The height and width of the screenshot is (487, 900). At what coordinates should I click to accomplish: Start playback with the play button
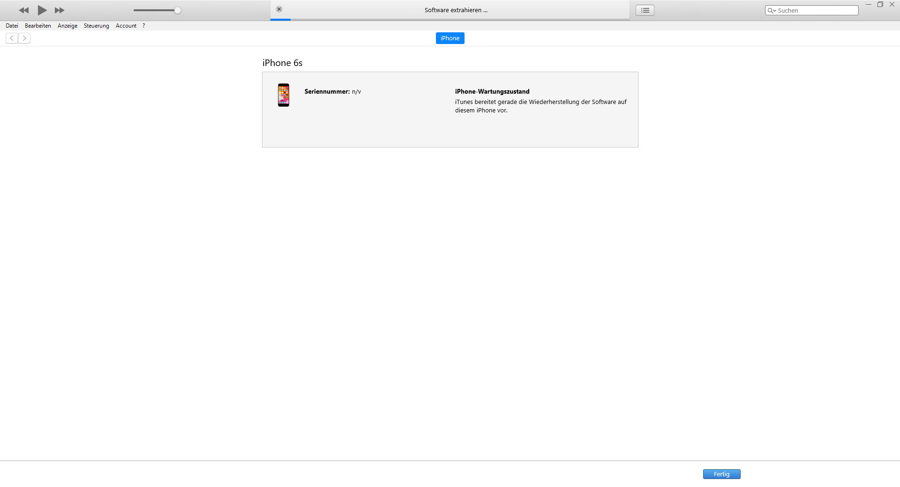42,10
